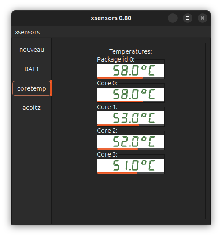
Task: Switch to the nouveau tab
Action: (x=32, y=50)
